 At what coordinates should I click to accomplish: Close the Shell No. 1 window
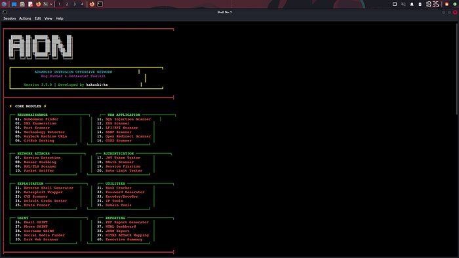(455, 12)
